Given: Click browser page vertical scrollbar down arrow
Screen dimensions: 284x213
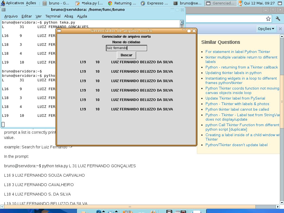Looking at the screenshot, I should pyautogui.click(x=282, y=202).
